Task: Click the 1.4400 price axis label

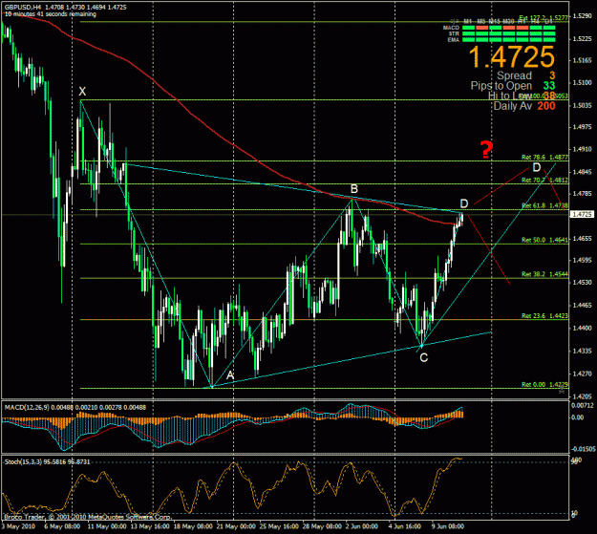Action: [x=583, y=328]
